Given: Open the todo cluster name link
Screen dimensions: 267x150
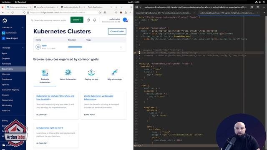Looking at the screenshot, I should [44, 45].
